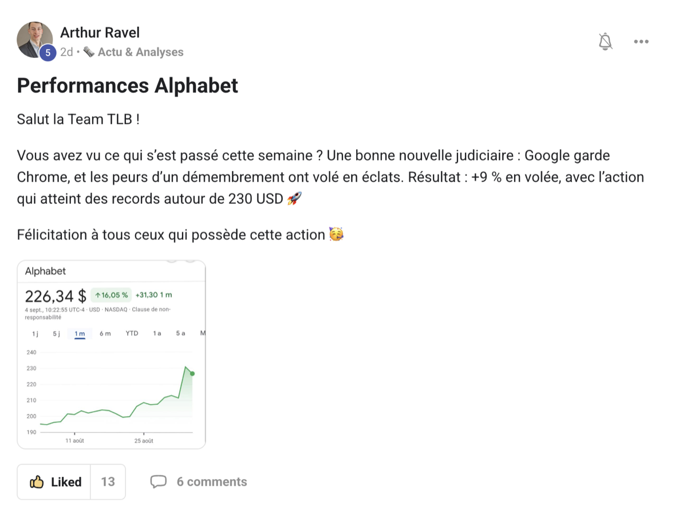
Task: Open the 6 comments link
Action: click(211, 482)
